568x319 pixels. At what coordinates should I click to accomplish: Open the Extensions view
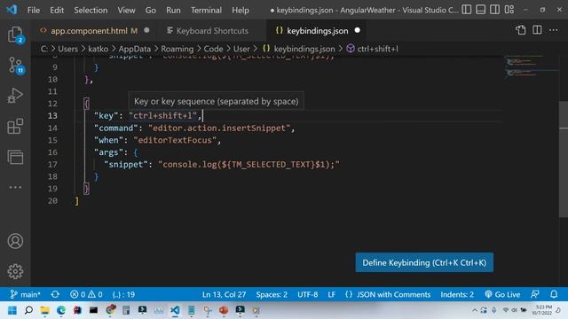coord(15,126)
